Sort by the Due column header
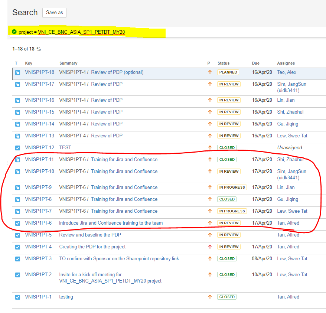326x313 pixels. [255, 63]
